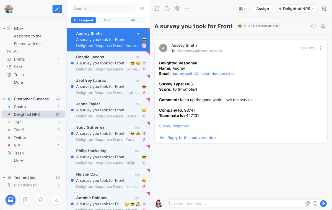Viewport: 332px width, 210px height.
Task: Open the contacts icon in the bottom bar
Action: pos(26,200)
